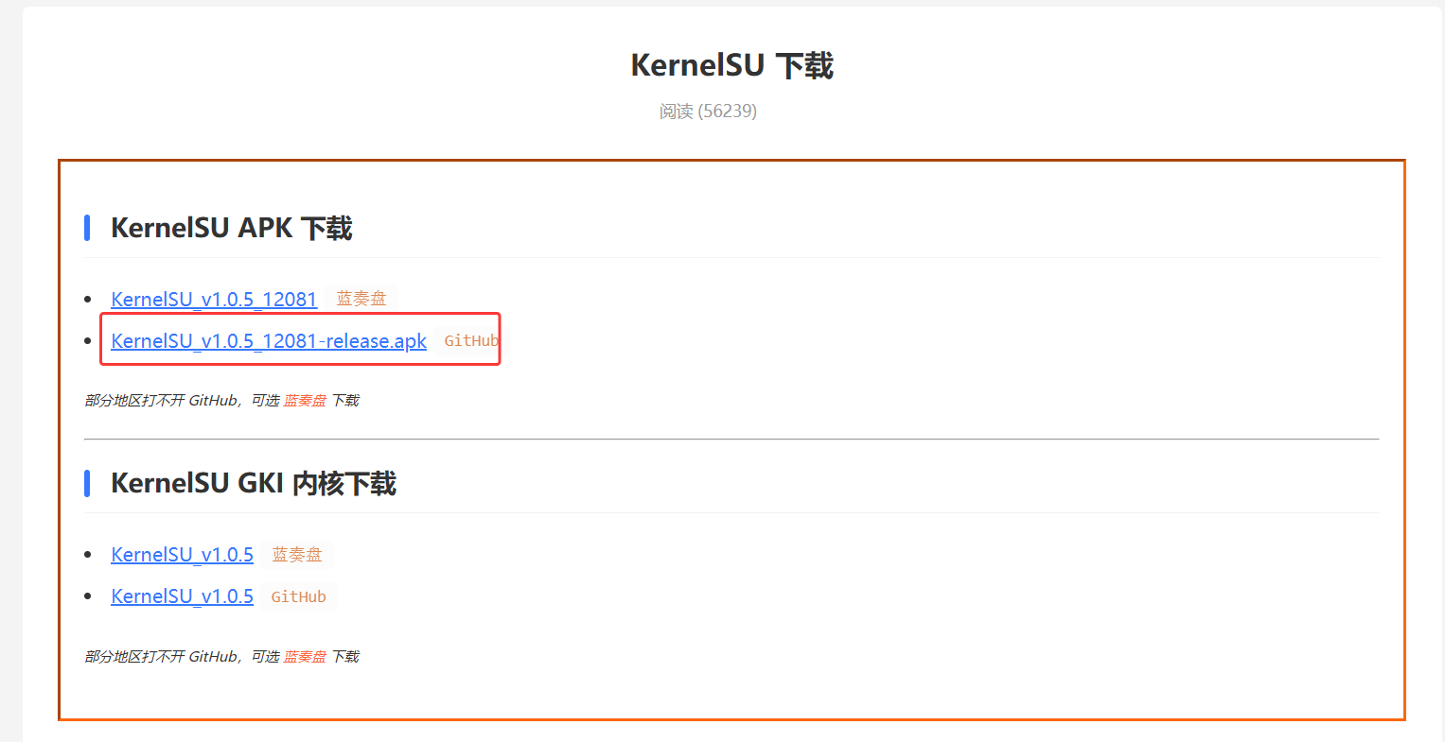This screenshot has width=1445, height=742.
Task: Click the 蓝奏盘 tag in the GKI kernel list
Action: click(x=297, y=555)
